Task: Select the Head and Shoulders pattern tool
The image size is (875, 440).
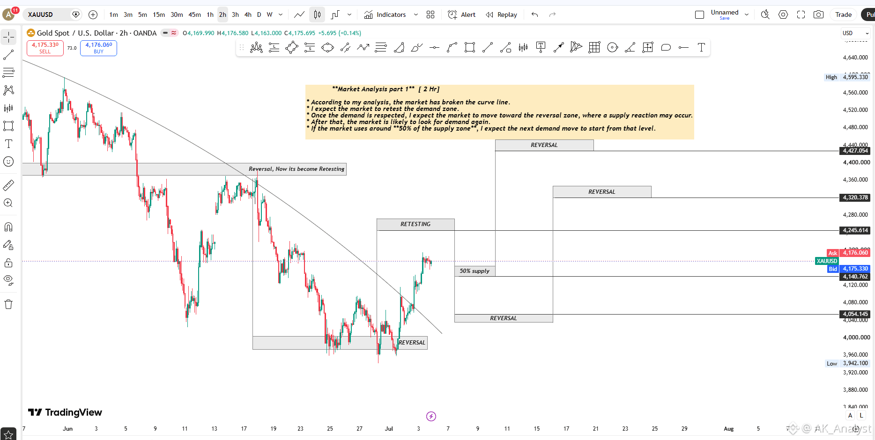Action: pyautogui.click(x=256, y=47)
